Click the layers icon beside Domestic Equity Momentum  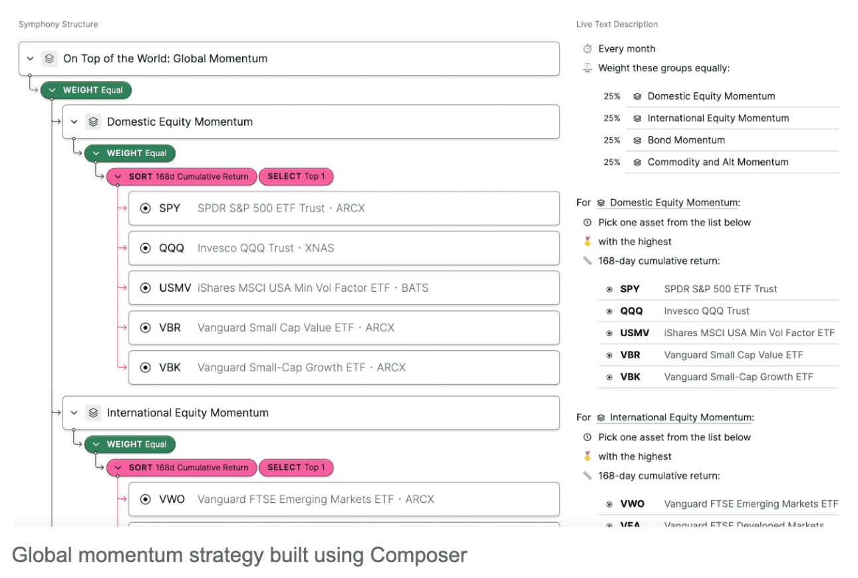[93, 122]
